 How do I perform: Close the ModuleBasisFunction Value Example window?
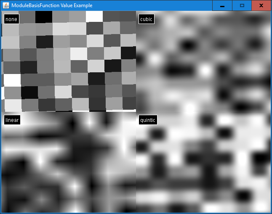261,5
